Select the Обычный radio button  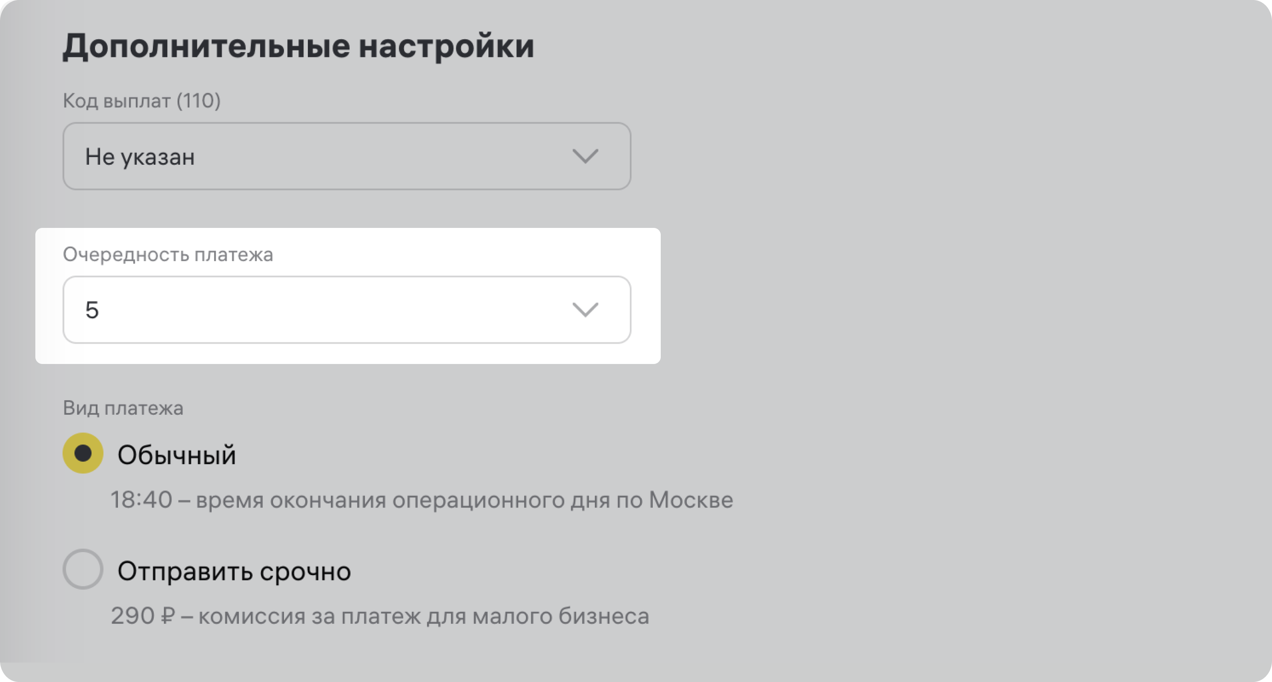pos(83,453)
